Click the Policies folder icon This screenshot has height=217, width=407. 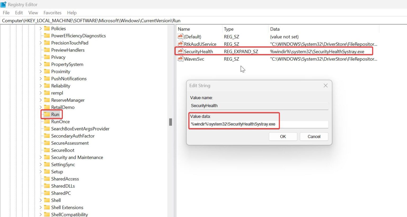click(47, 28)
